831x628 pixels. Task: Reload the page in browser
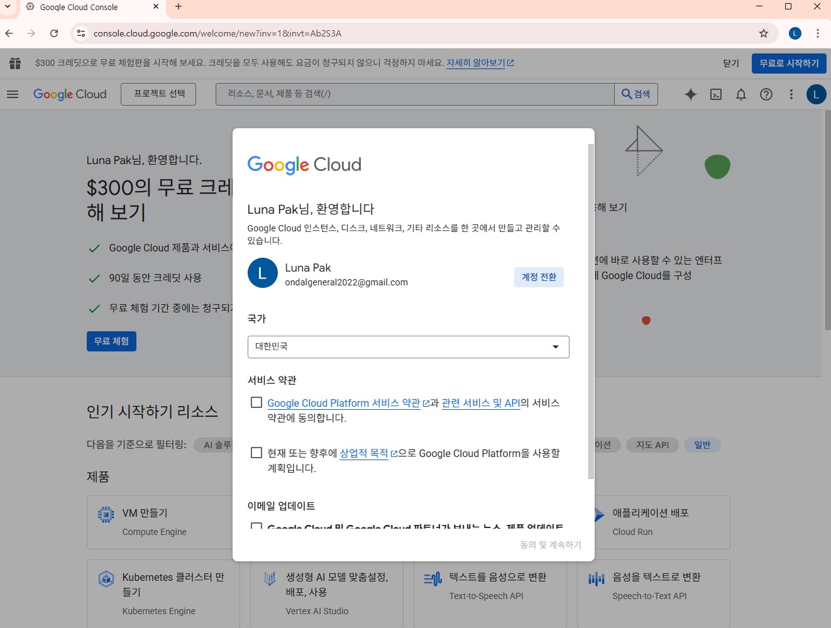[x=54, y=33]
